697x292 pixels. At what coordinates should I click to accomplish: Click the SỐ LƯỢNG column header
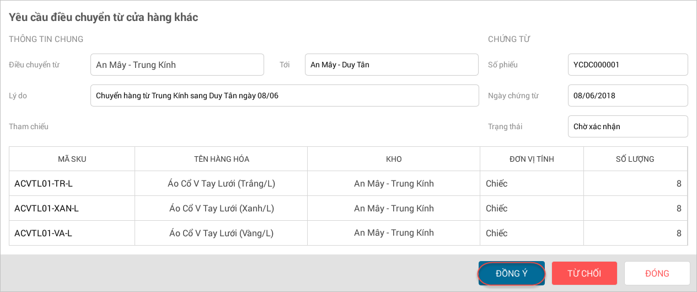(635, 159)
